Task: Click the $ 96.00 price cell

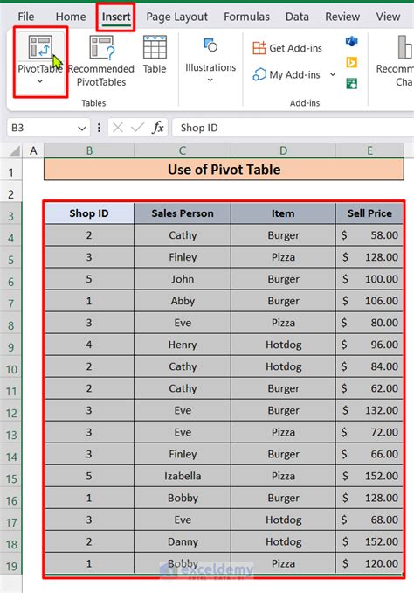Action: tap(369, 345)
